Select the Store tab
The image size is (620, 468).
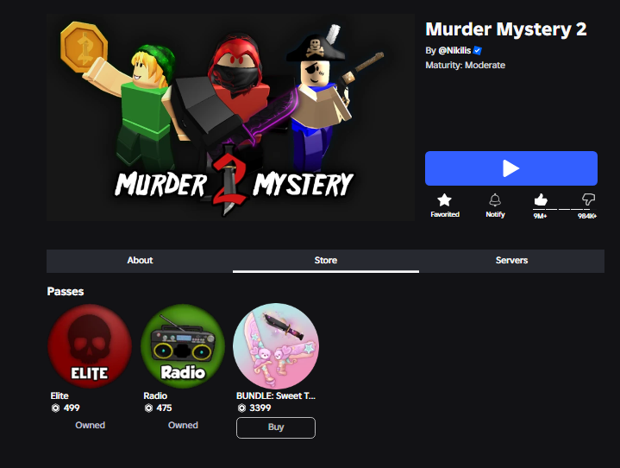point(326,261)
